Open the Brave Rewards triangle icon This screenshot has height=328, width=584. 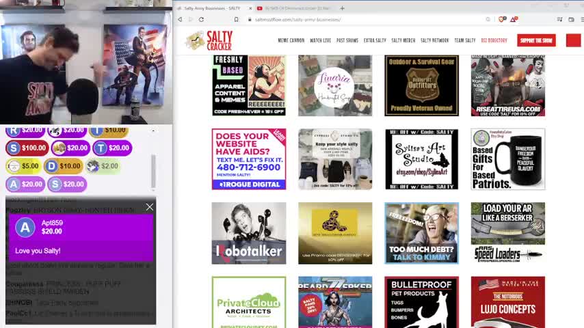click(x=514, y=19)
